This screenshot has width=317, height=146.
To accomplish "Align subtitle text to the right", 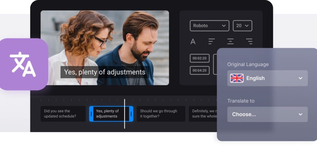I will click(249, 42).
